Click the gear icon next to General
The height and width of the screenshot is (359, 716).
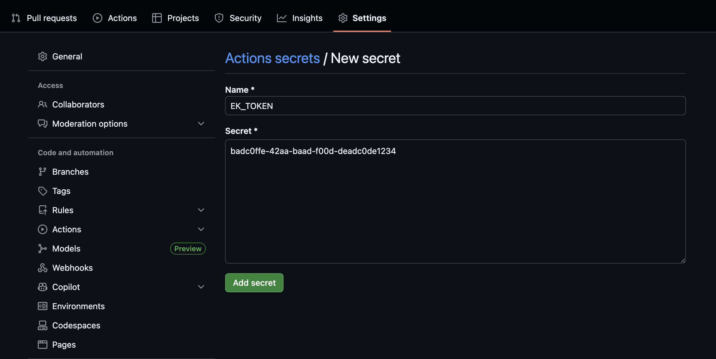point(43,56)
